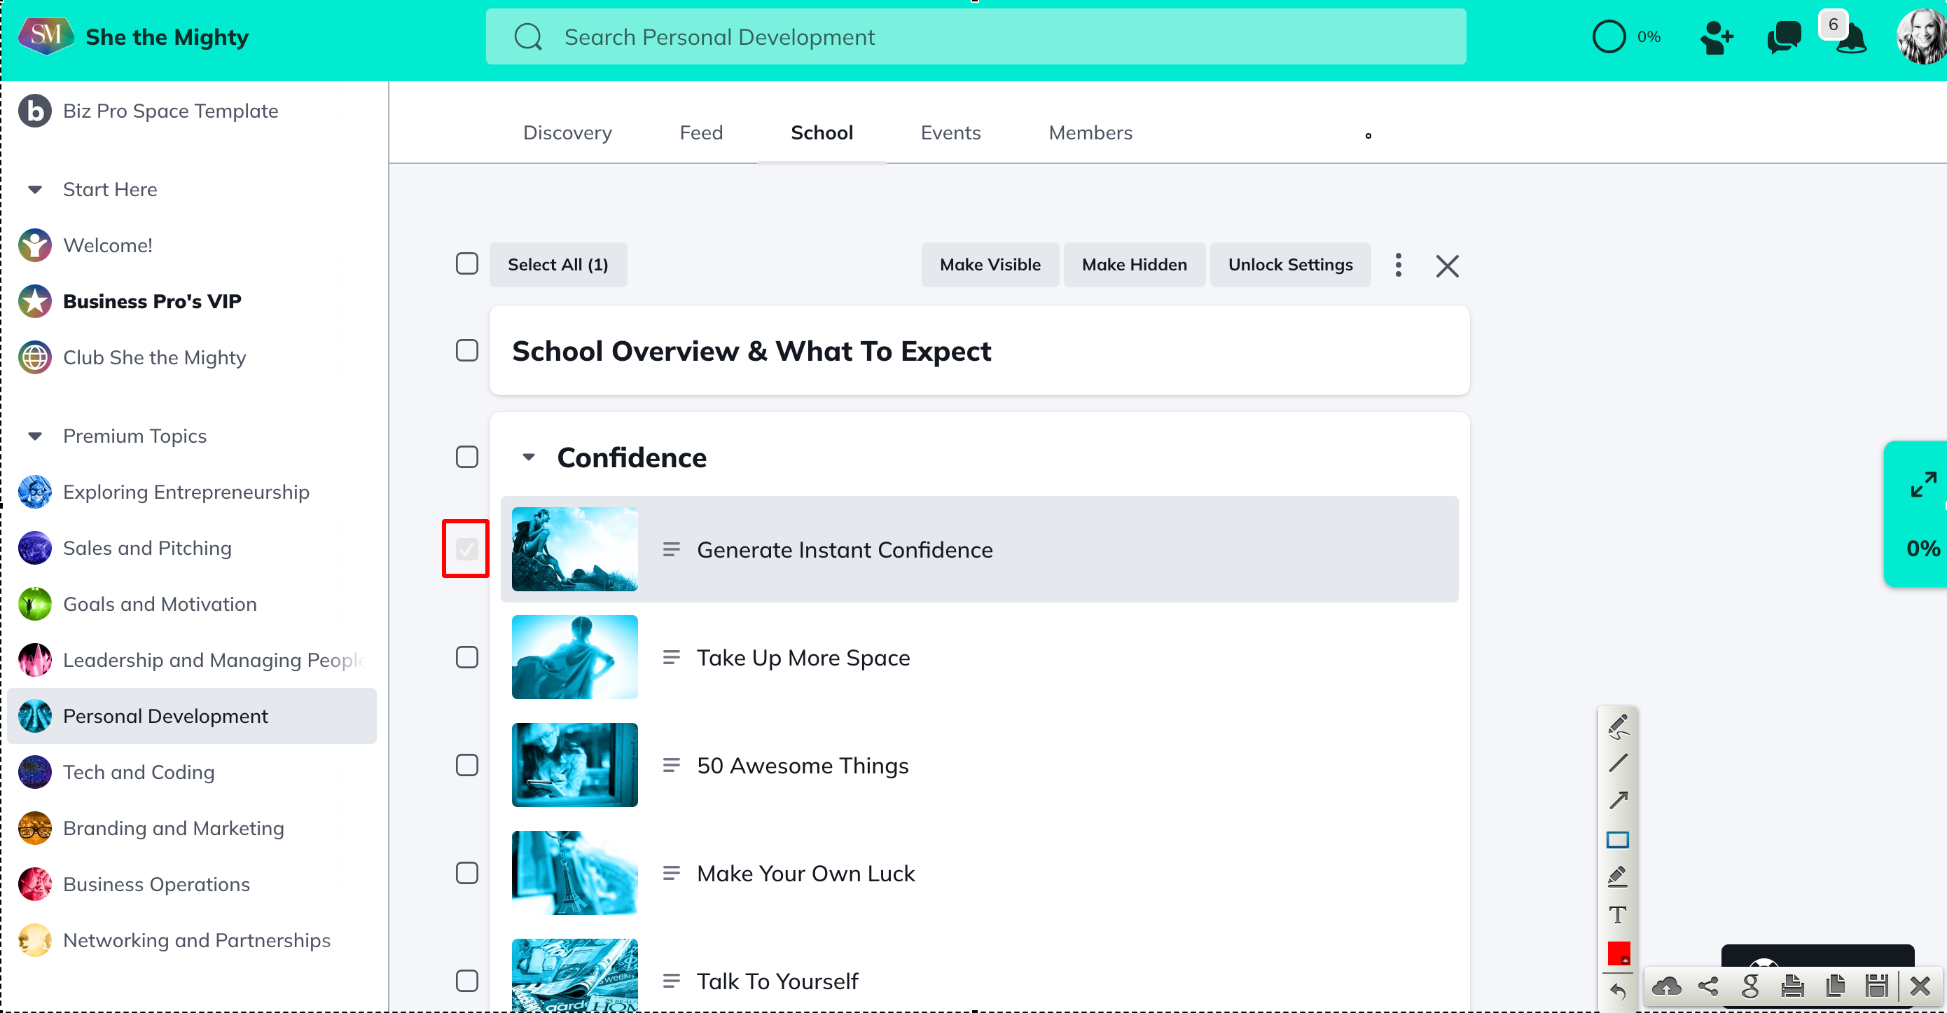Click the Unlock Settings button
This screenshot has height=1013, width=1947.
(x=1289, y=265)
